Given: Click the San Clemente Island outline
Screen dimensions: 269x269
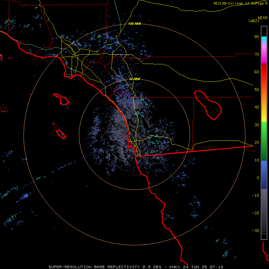Looking at the screenshot, I should [60, 131].
